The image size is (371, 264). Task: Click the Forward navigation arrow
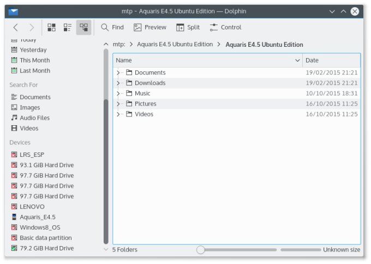(32, 27)
